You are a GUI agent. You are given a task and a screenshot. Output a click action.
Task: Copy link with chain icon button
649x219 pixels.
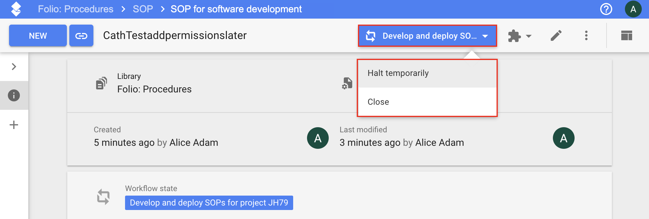point(81,35)
